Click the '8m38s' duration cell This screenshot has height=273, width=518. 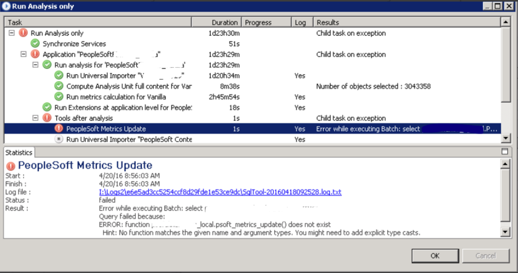[x=230, y=86]
